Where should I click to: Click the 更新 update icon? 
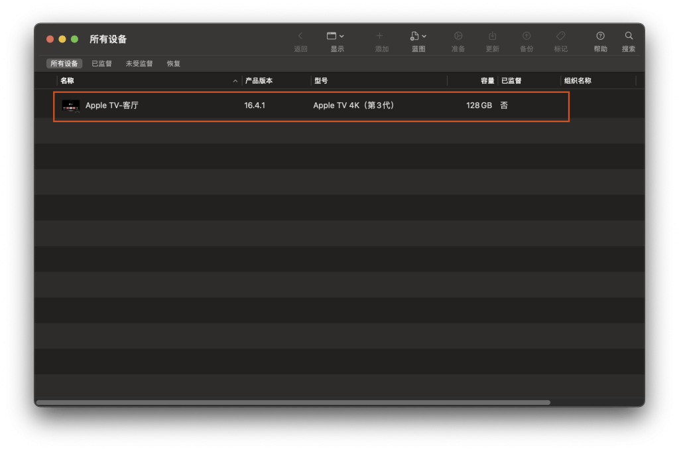click(x=493, y=36)
